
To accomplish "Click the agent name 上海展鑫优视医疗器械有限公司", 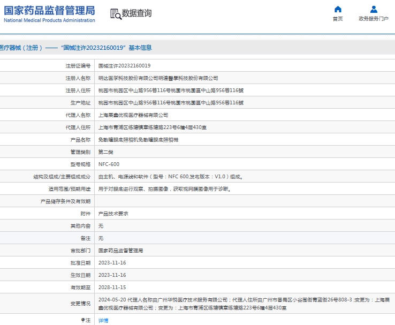I will pyautogui.click(x=133, y=115).
